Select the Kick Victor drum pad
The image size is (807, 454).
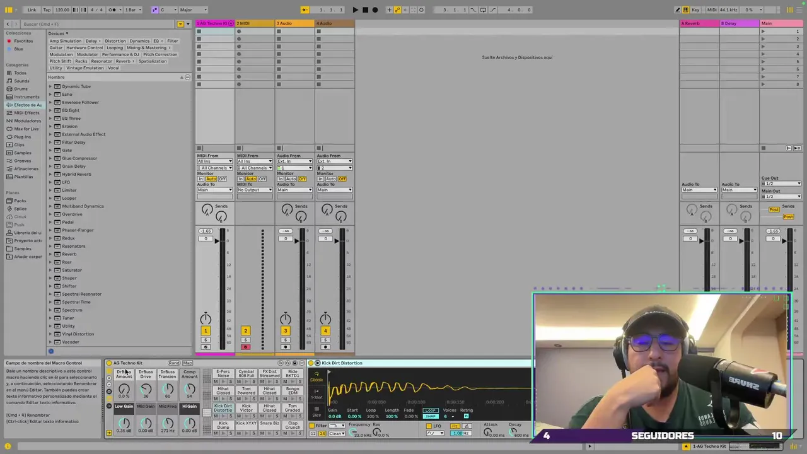coord(247,409)
